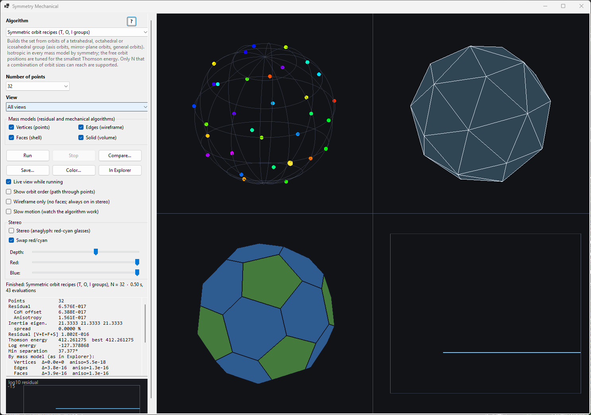Click the Finished status message text
The width and height of the screenshot is (591, 415).
click(75, 287)
